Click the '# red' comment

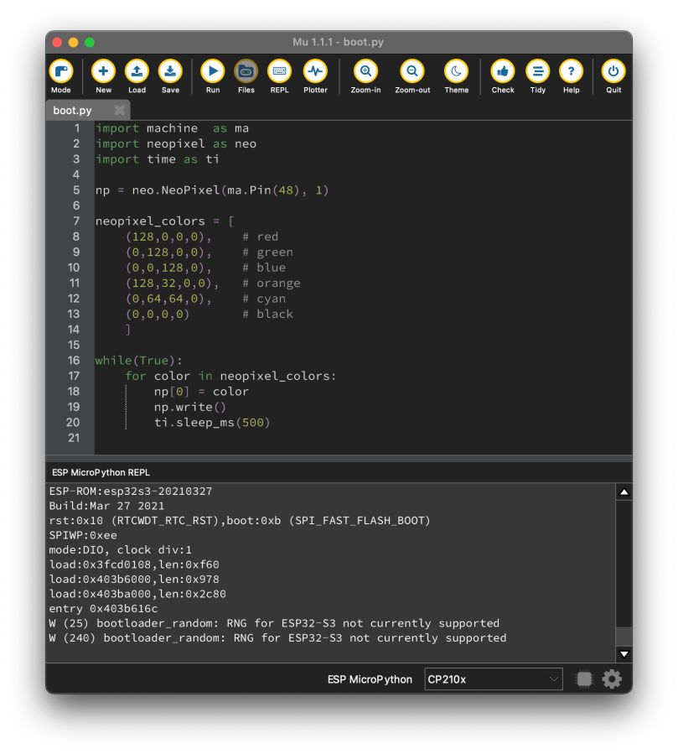261,237
